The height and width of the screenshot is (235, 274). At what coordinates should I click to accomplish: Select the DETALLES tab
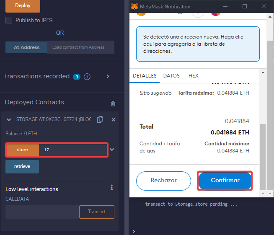click(145, 76)
